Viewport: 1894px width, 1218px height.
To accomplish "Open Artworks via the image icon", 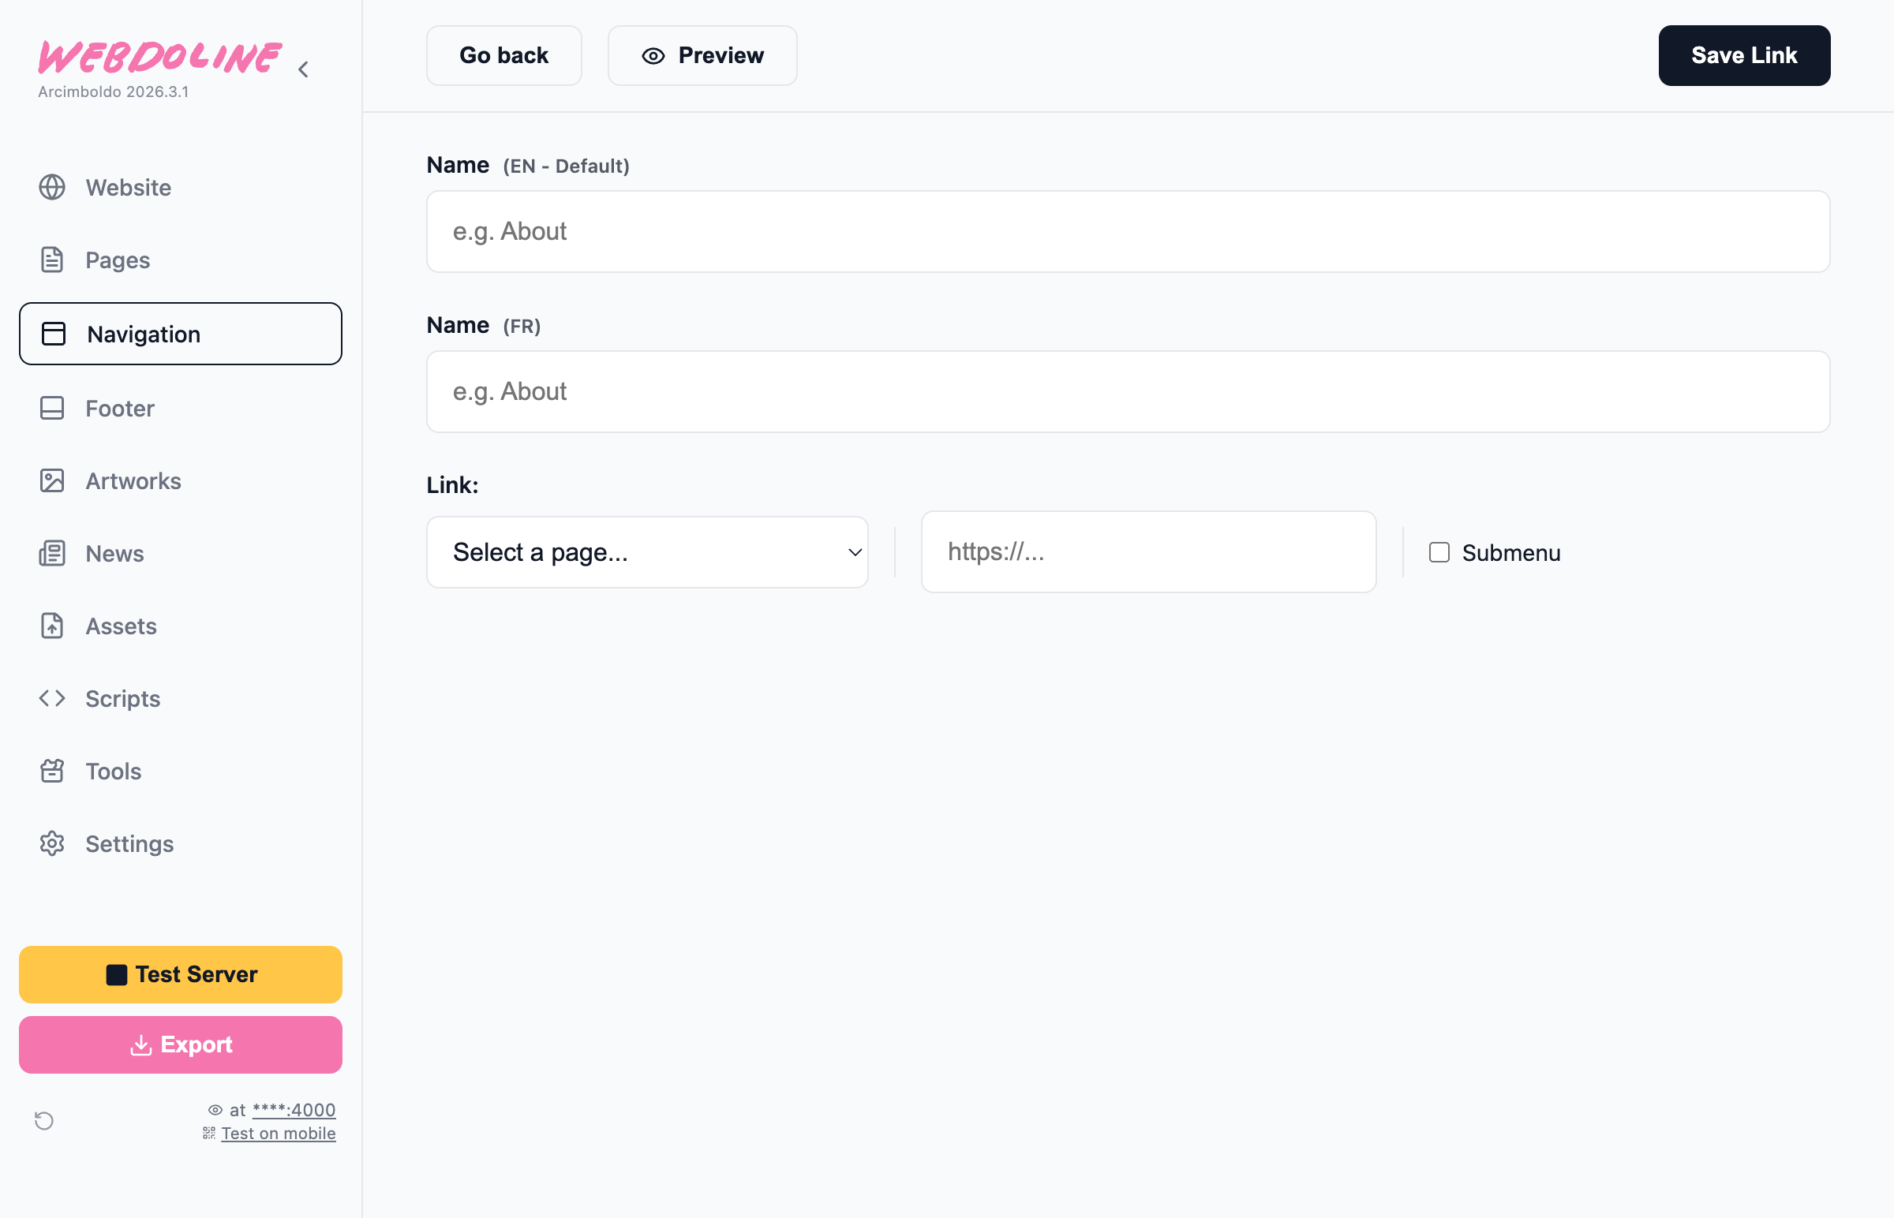I will [52, 481].
